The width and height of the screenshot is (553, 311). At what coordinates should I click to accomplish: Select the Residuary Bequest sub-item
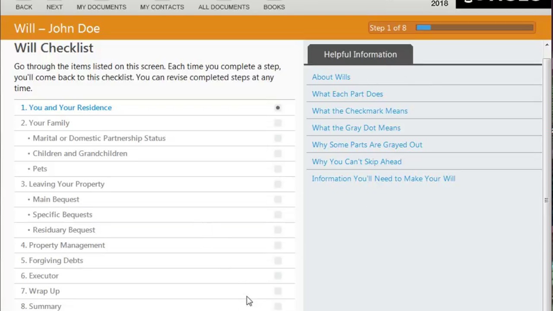[64, 230]
